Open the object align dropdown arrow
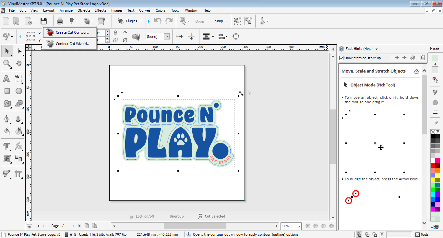The image size is (443, 238). click(226, 37)
